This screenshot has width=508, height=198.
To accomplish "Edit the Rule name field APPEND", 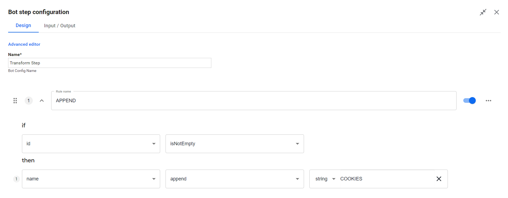I will click(254, 101).
